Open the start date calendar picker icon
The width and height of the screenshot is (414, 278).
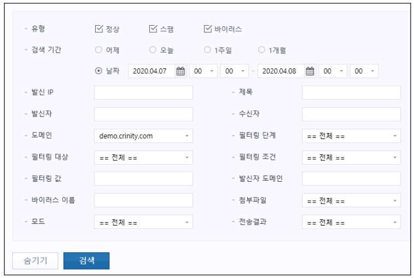(180, 71)
